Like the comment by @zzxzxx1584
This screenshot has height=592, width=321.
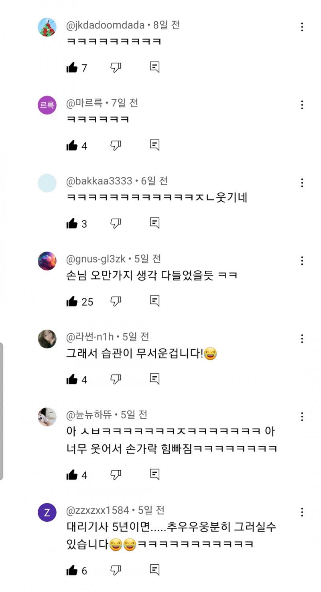pyautogui.click(x=72, y=570)
